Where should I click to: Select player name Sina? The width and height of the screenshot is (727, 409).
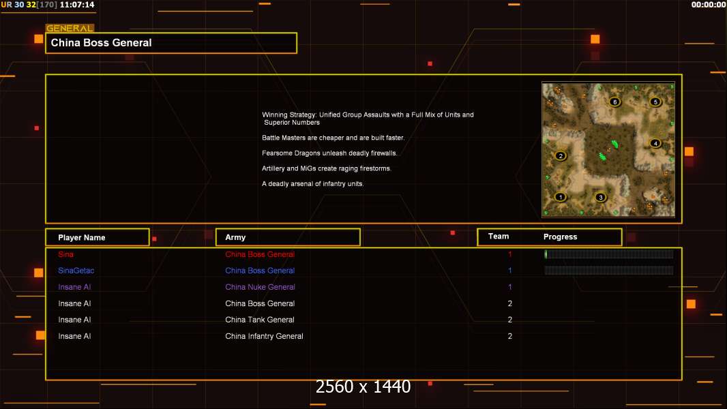[66, 254]
